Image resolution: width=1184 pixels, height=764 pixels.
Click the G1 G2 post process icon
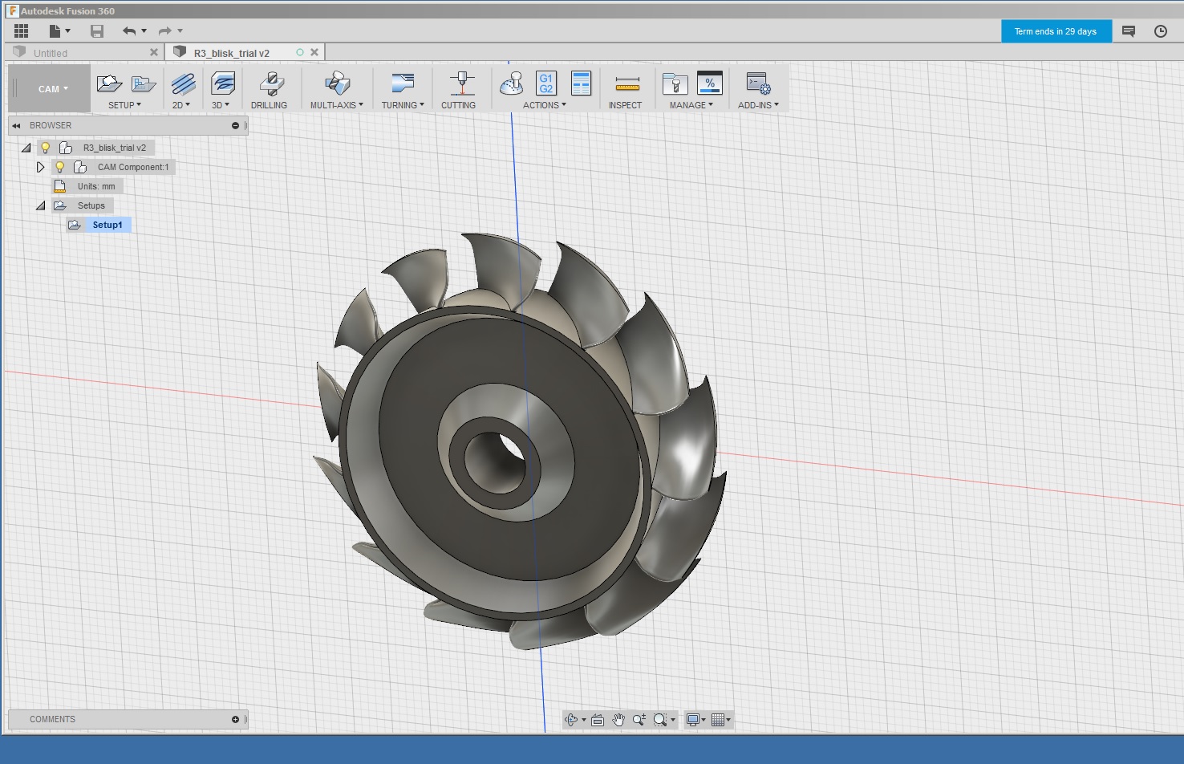point(545,83)
